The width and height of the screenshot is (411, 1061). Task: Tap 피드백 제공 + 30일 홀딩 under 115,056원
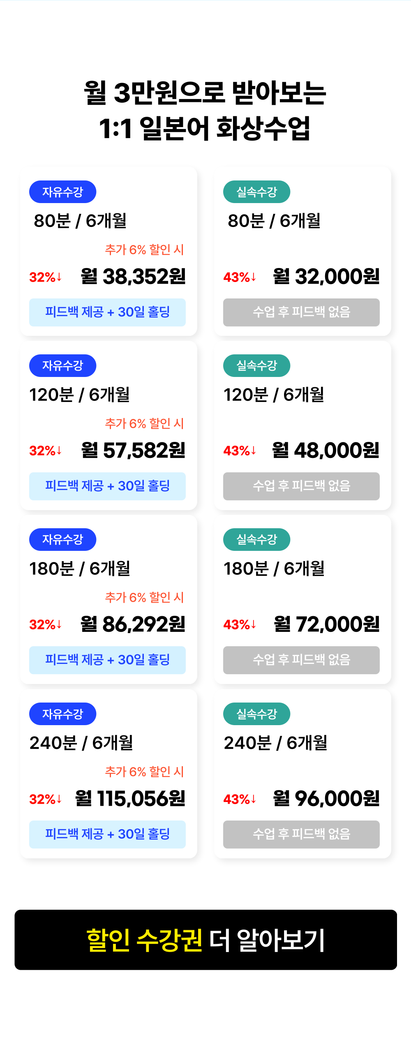[108, 834]
